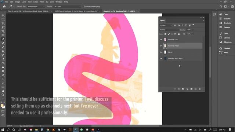Select the Clone Stamp tool
Screen dimensions: 235x132
click(x=3, y=51)
